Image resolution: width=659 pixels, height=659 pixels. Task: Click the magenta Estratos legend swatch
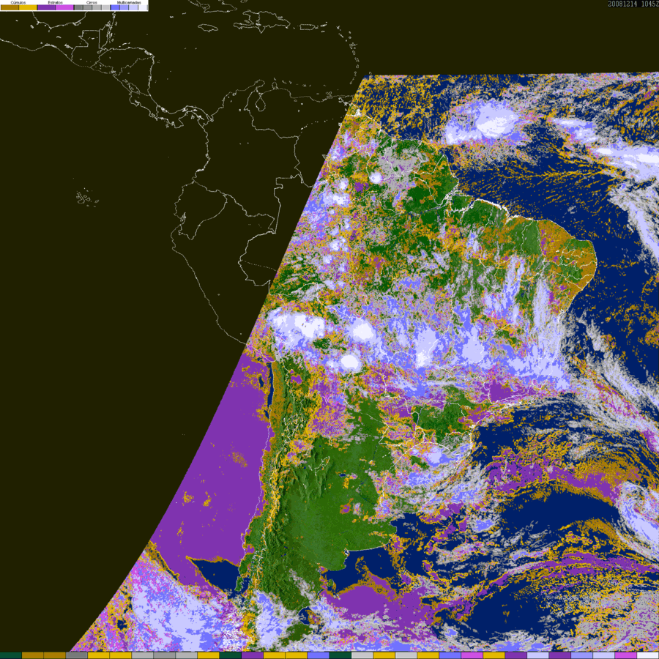click(64, 7)
